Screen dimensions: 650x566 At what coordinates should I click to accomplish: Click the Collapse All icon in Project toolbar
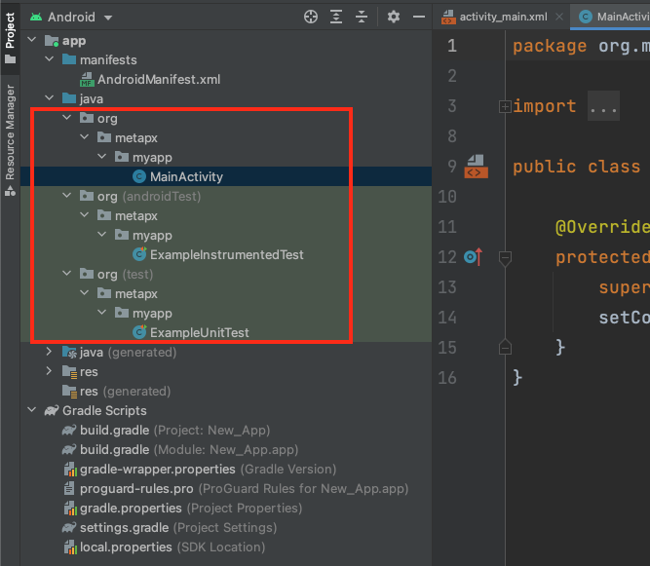362,17
